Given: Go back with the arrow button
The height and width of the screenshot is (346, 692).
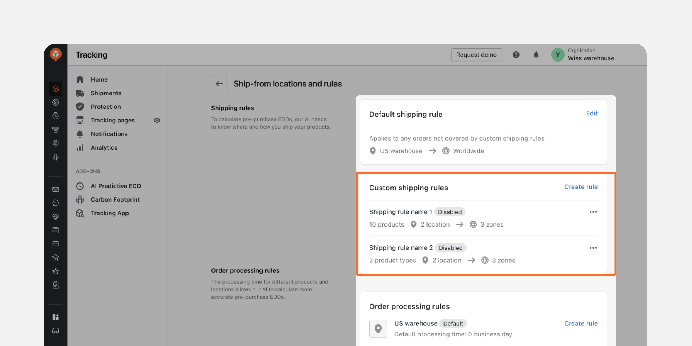Looking at the screenshot, I should pyautogui.click(x=219, y=83).
